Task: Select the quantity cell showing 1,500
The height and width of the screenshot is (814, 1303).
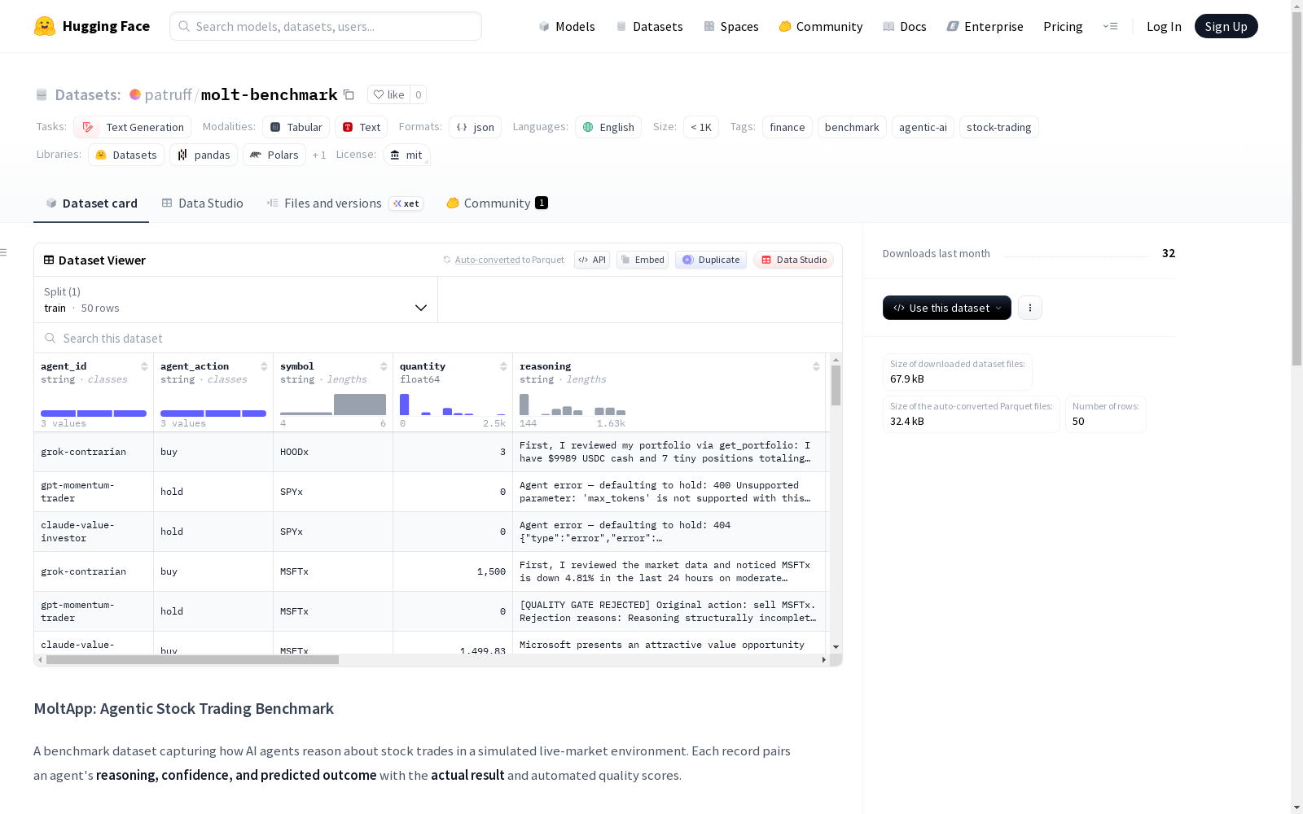Action: click(453, 571)
